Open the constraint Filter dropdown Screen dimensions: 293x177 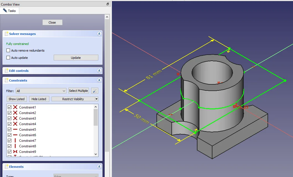coord(41,91)
